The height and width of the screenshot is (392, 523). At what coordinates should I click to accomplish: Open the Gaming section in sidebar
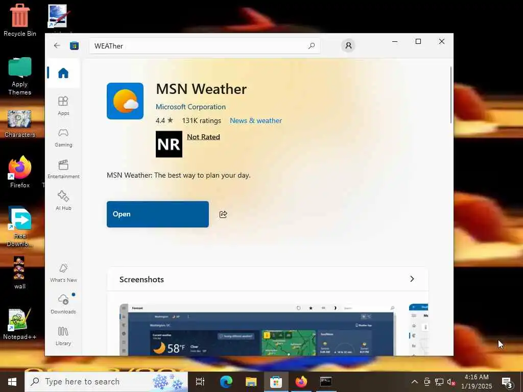click(63, 138)
